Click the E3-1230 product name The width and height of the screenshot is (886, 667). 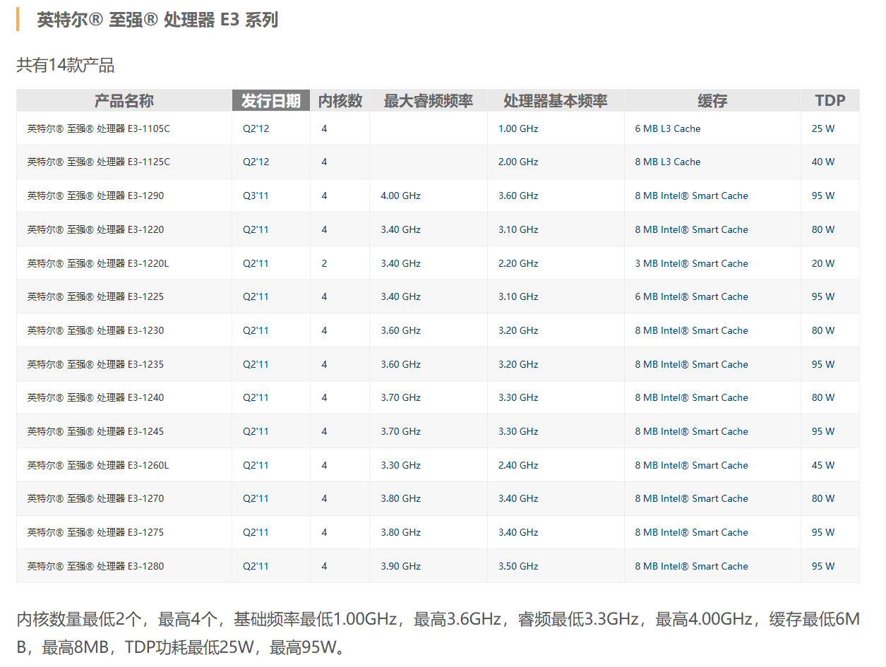tap(95, 330)
